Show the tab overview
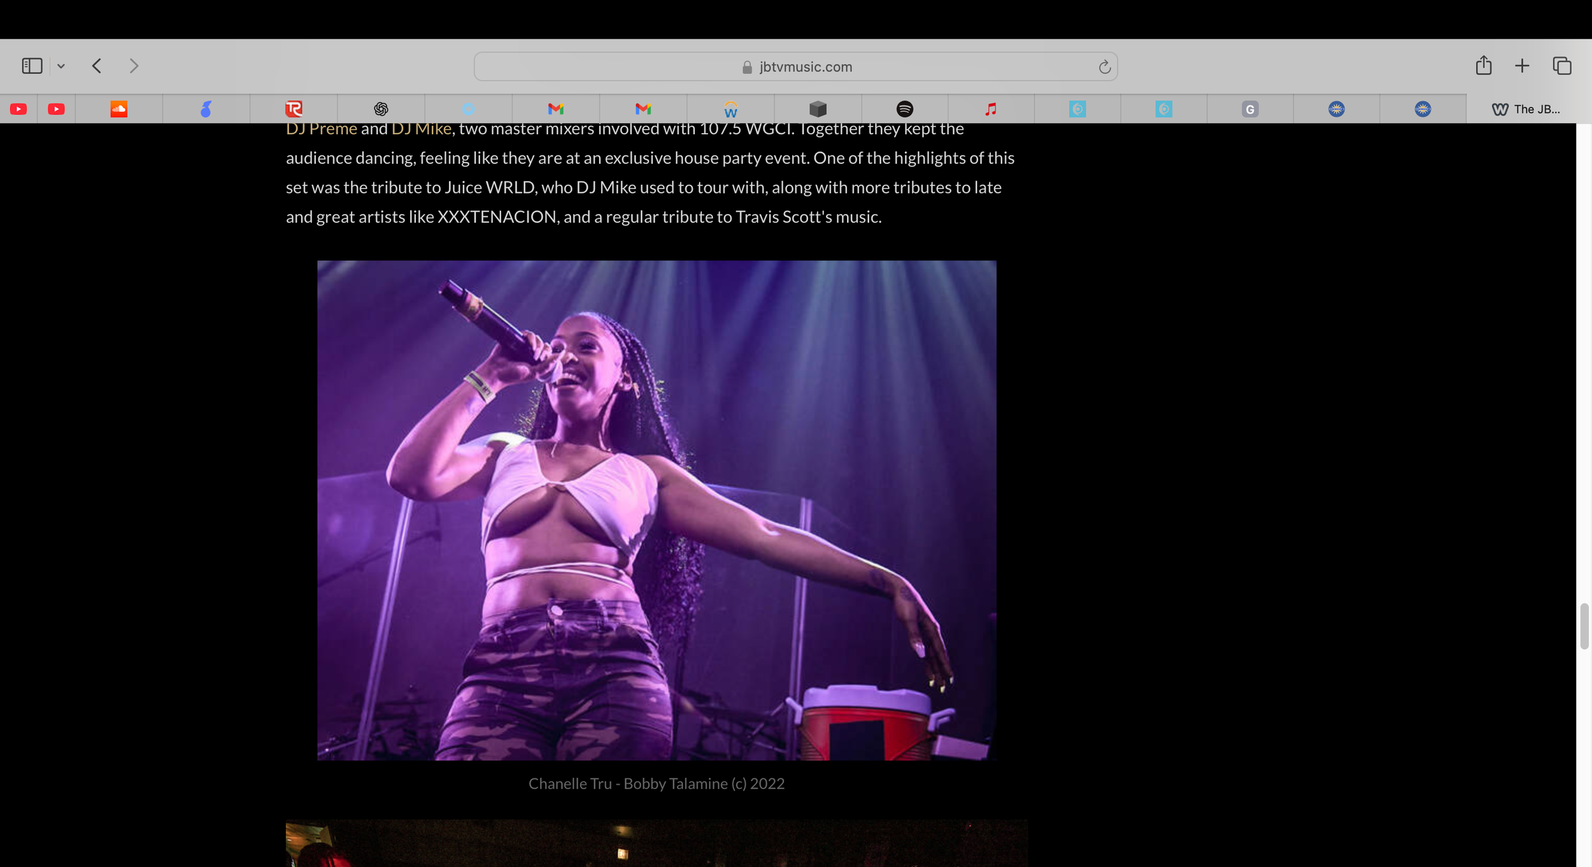The image size is (1592, 867). pos(1561,66)
